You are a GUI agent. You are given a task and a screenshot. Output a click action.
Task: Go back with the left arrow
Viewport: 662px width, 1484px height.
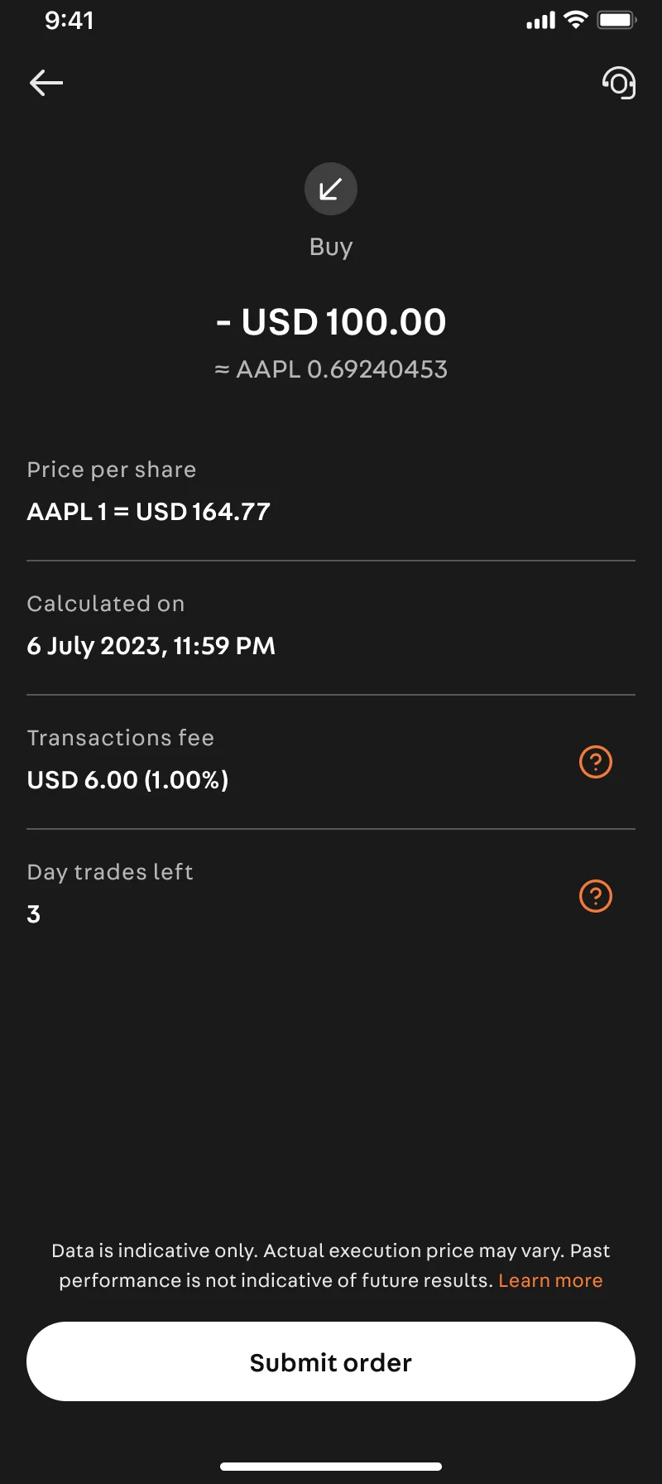tap(46, 83)
